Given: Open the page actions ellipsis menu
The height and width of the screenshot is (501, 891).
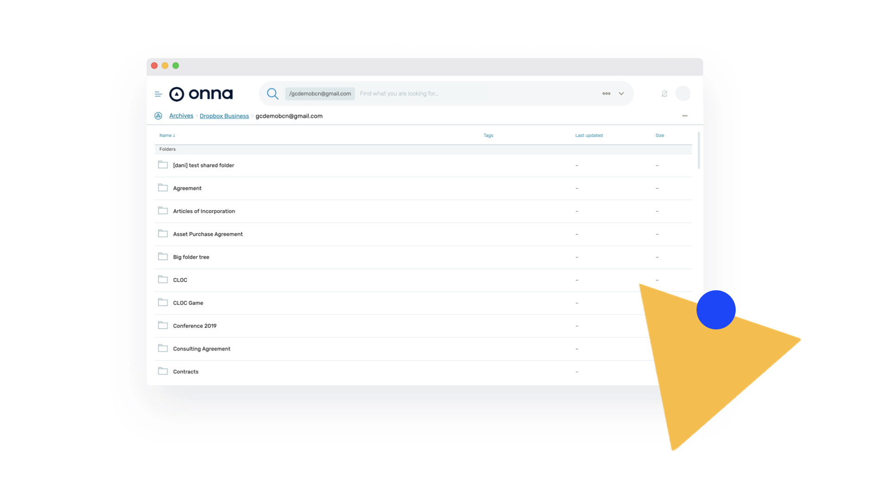Looking at the screenshot, I should pos(684,116).
